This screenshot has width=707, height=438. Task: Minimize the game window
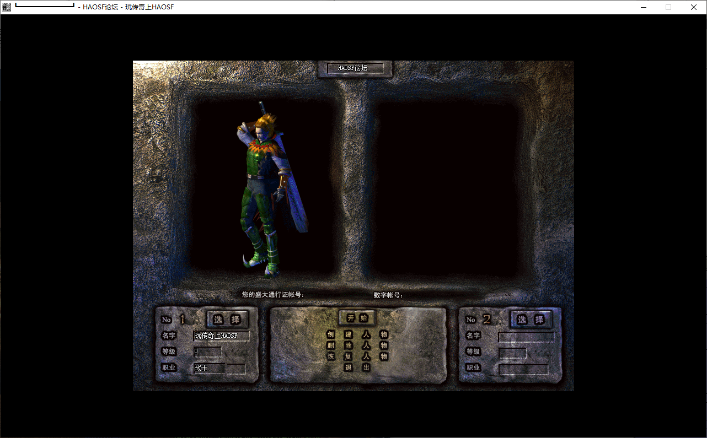pyautogui.click(x=643, y=7)
